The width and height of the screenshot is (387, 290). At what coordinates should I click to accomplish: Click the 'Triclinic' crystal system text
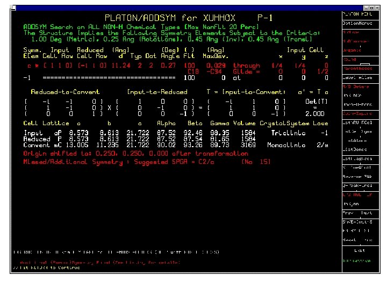click(x=288, y=133)
